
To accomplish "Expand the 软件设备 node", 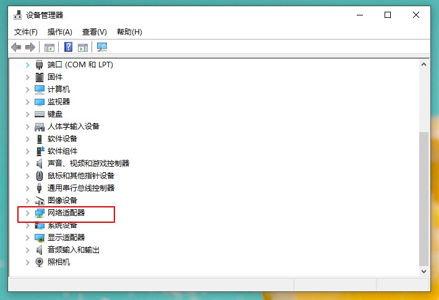I will [27, 139].
